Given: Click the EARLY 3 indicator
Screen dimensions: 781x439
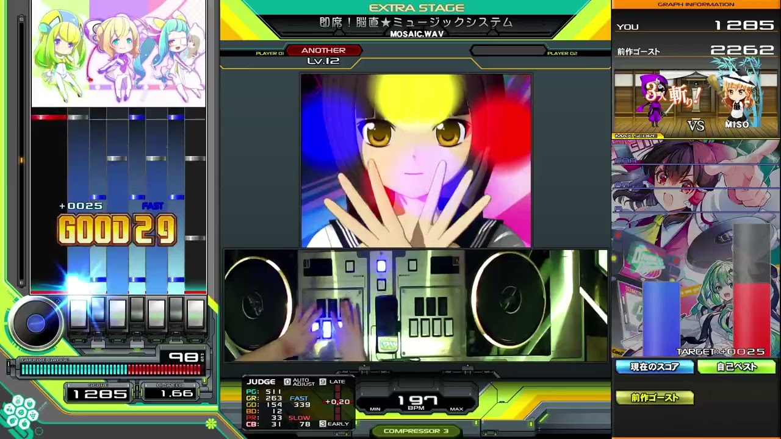Looking at the screenshot, I should 334,424.
